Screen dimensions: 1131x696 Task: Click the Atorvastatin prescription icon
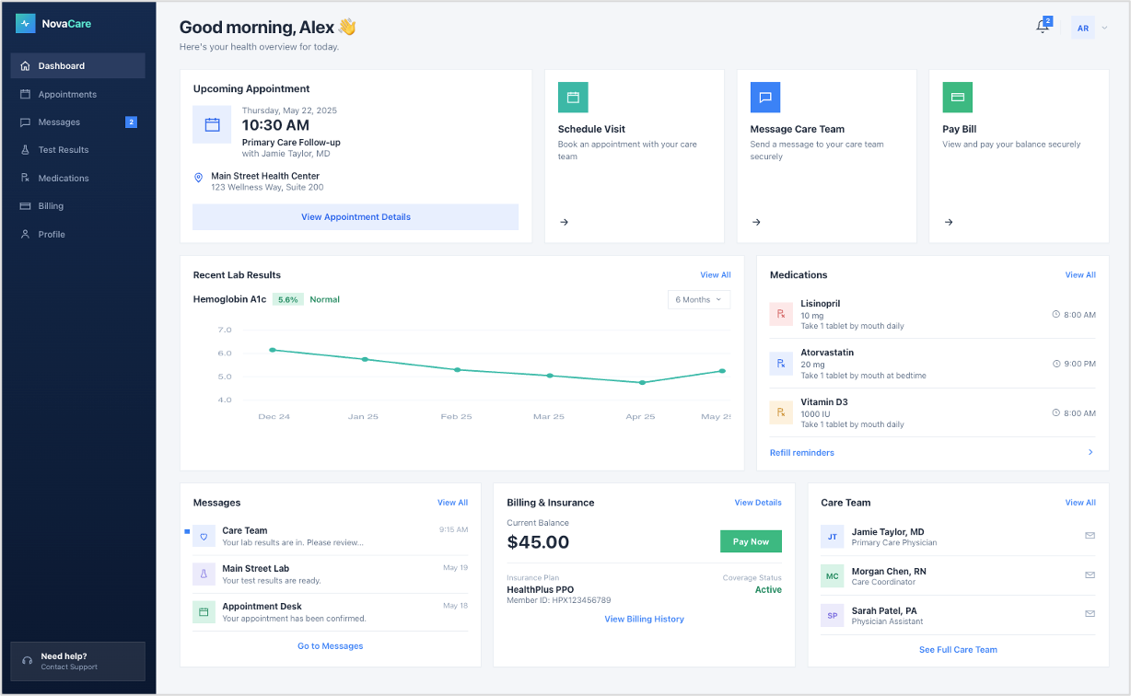(x=781, y=364)
